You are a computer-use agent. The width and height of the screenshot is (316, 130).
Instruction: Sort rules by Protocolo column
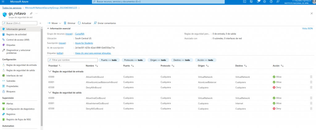pyautogui.click(x=167, y=66)
